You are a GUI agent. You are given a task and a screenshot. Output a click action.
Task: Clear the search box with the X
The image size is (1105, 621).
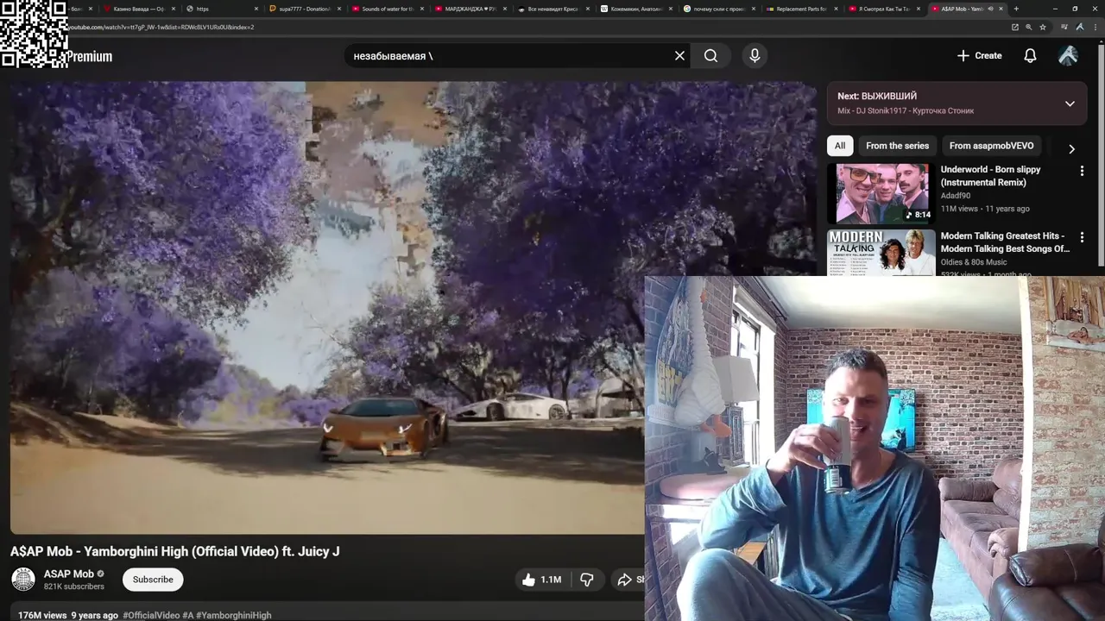coord(679,56)
